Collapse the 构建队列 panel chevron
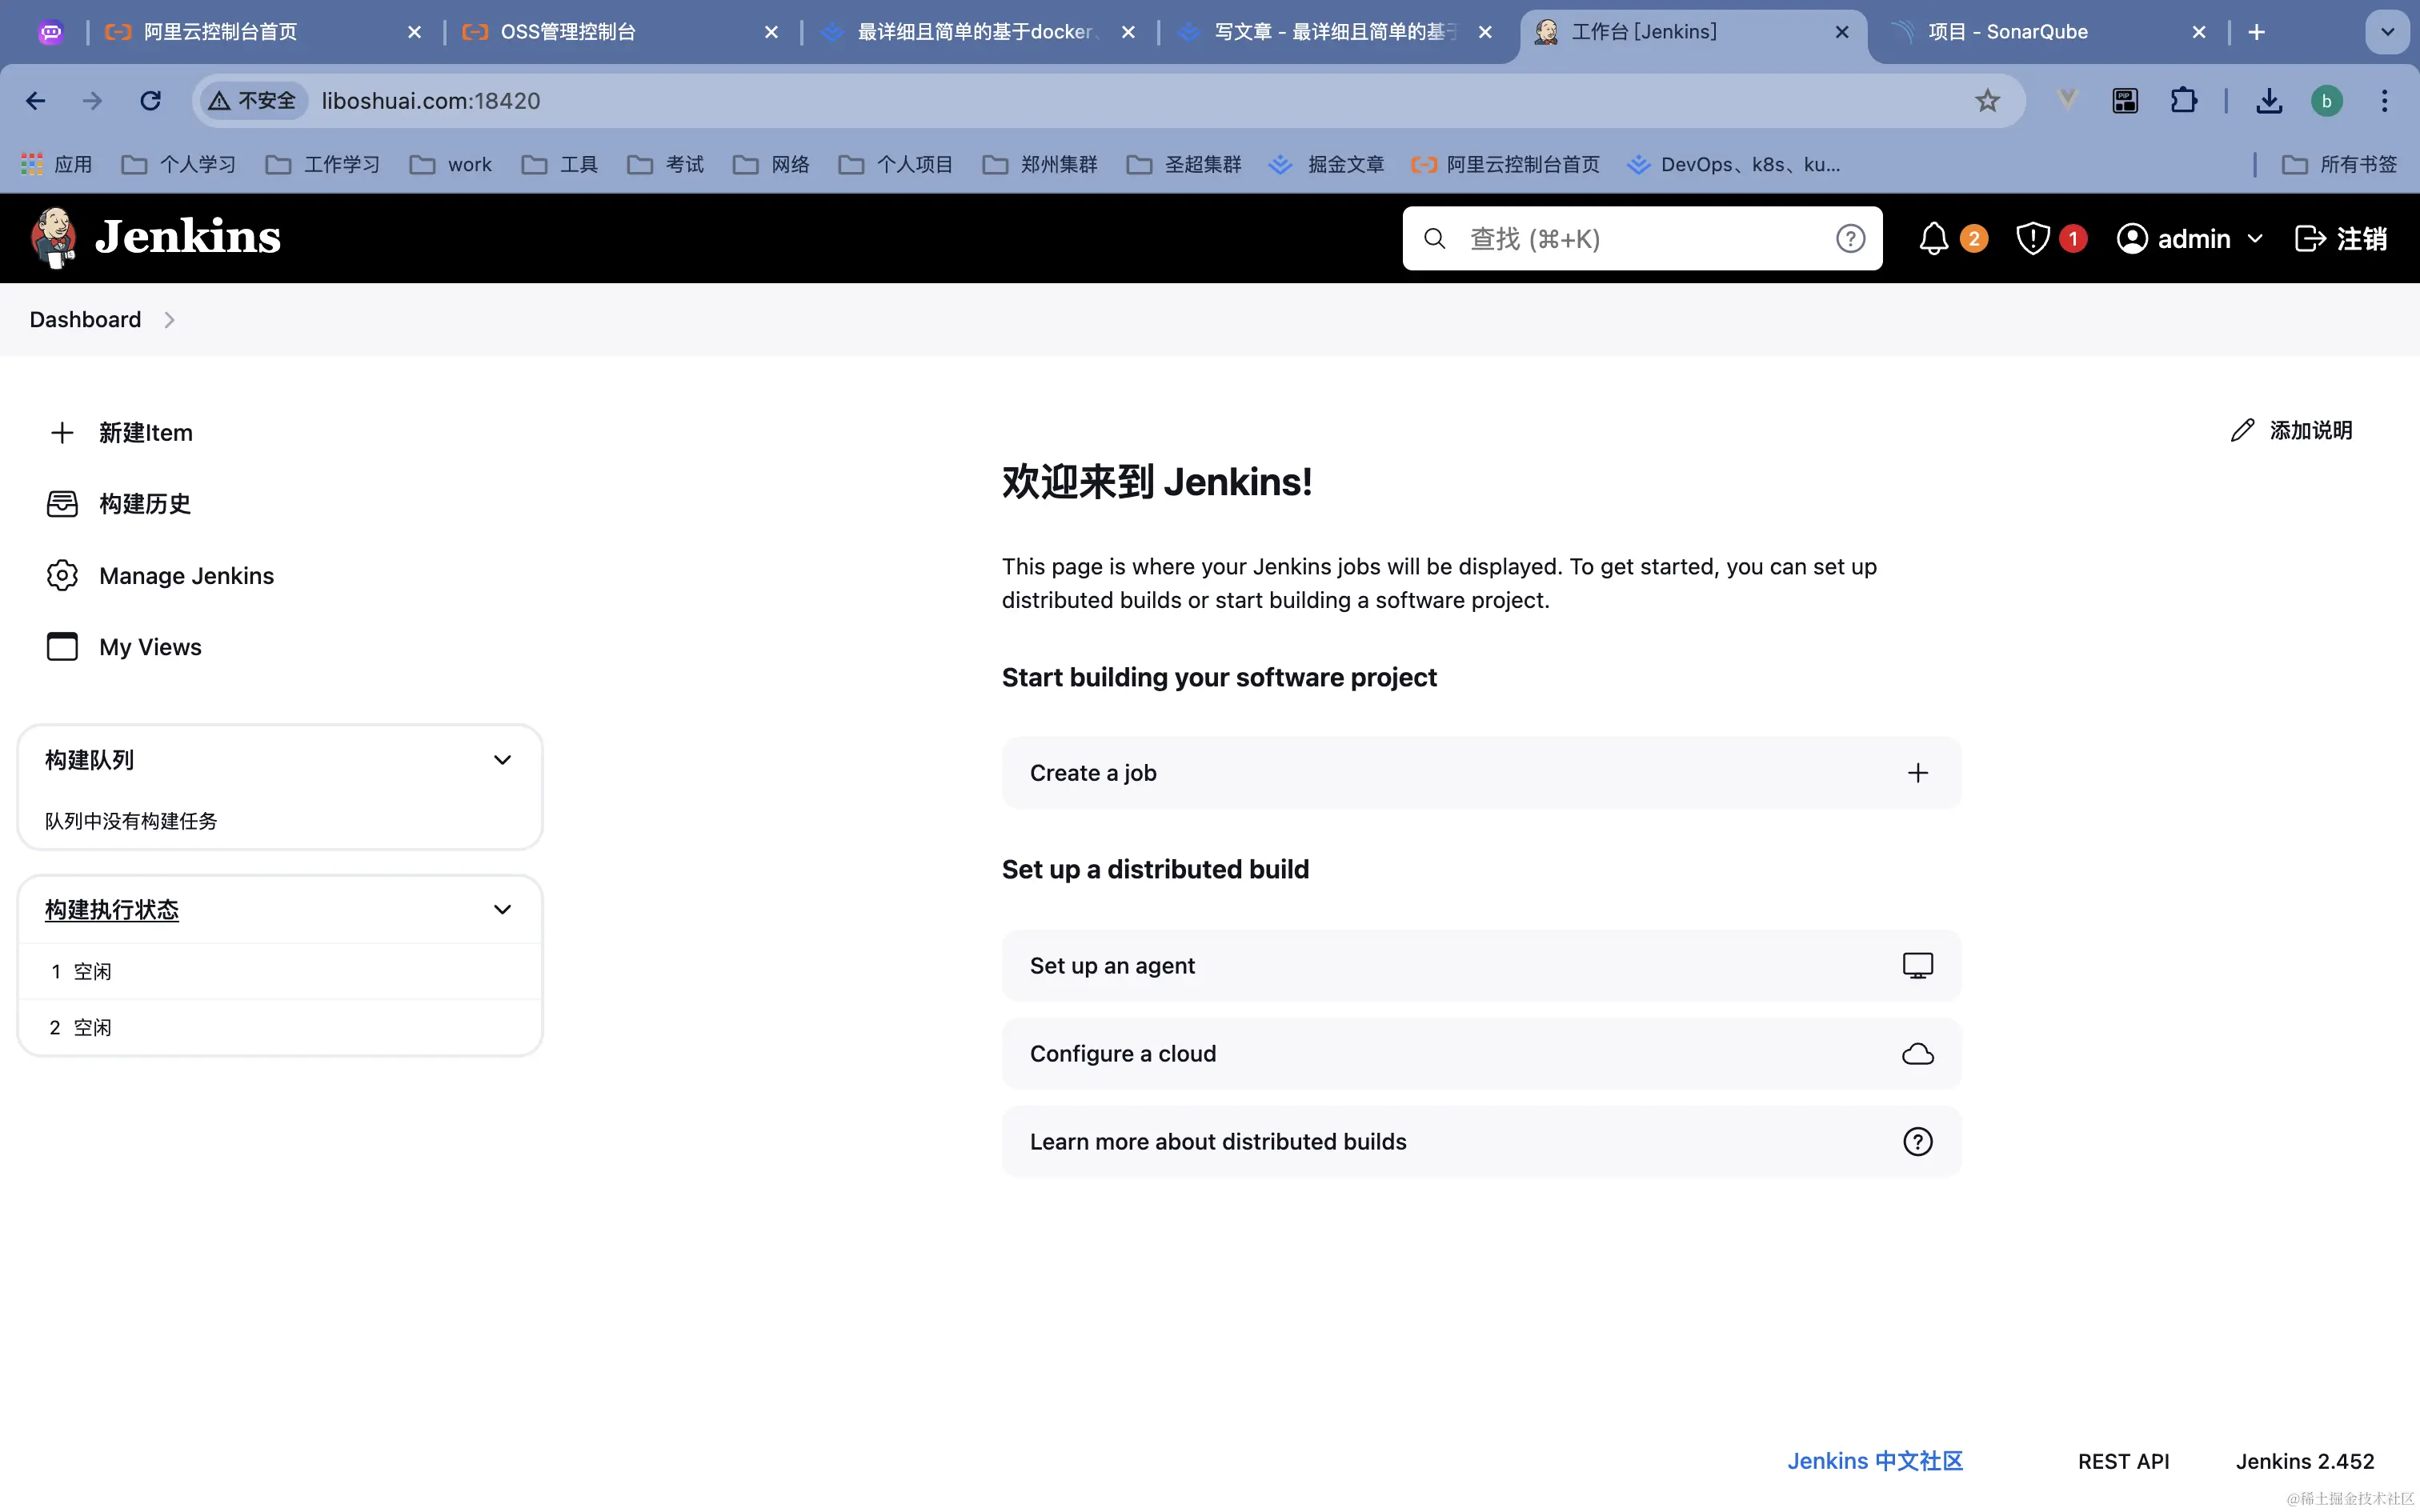 click(502, 760)
